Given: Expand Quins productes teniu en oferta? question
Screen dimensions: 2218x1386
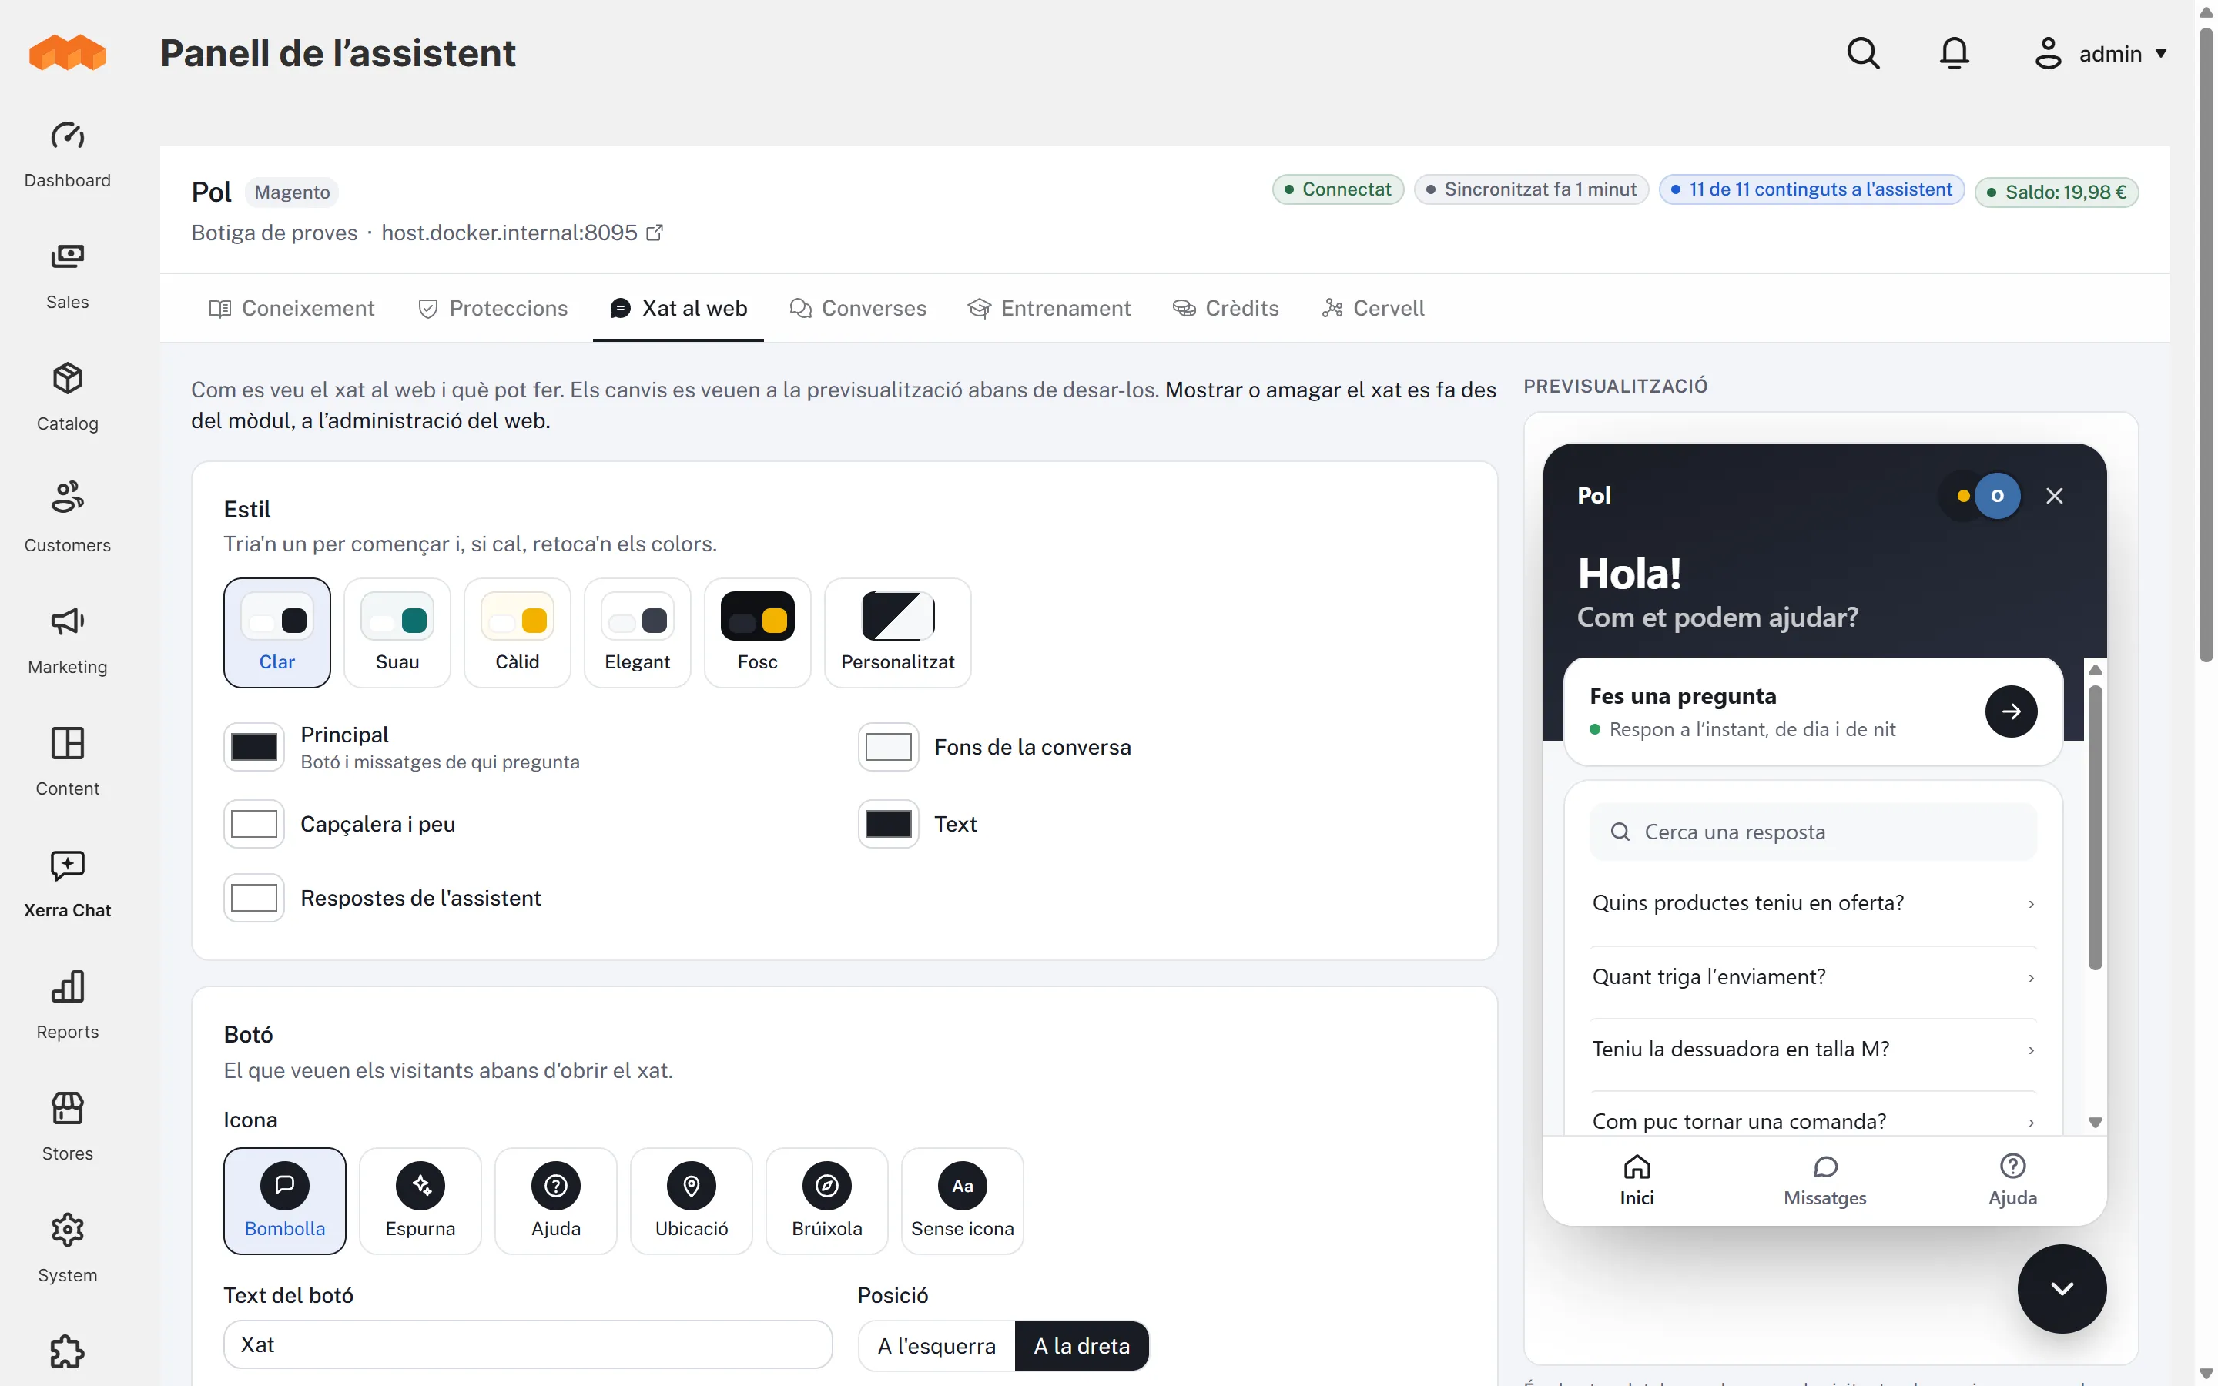Looking at the screenshot, I should 1813,903.
